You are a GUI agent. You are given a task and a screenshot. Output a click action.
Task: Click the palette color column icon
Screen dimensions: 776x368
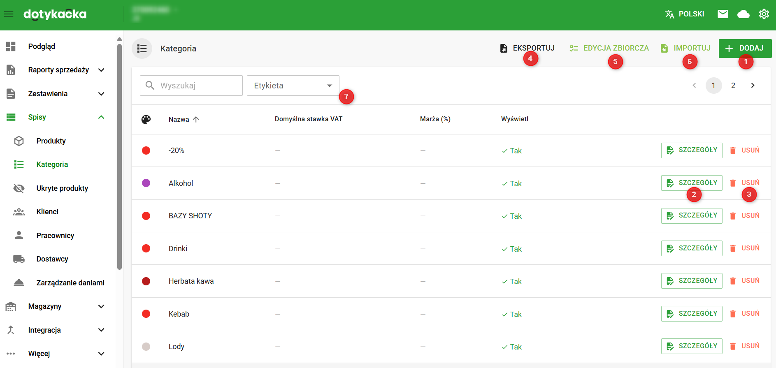[146, 119]
